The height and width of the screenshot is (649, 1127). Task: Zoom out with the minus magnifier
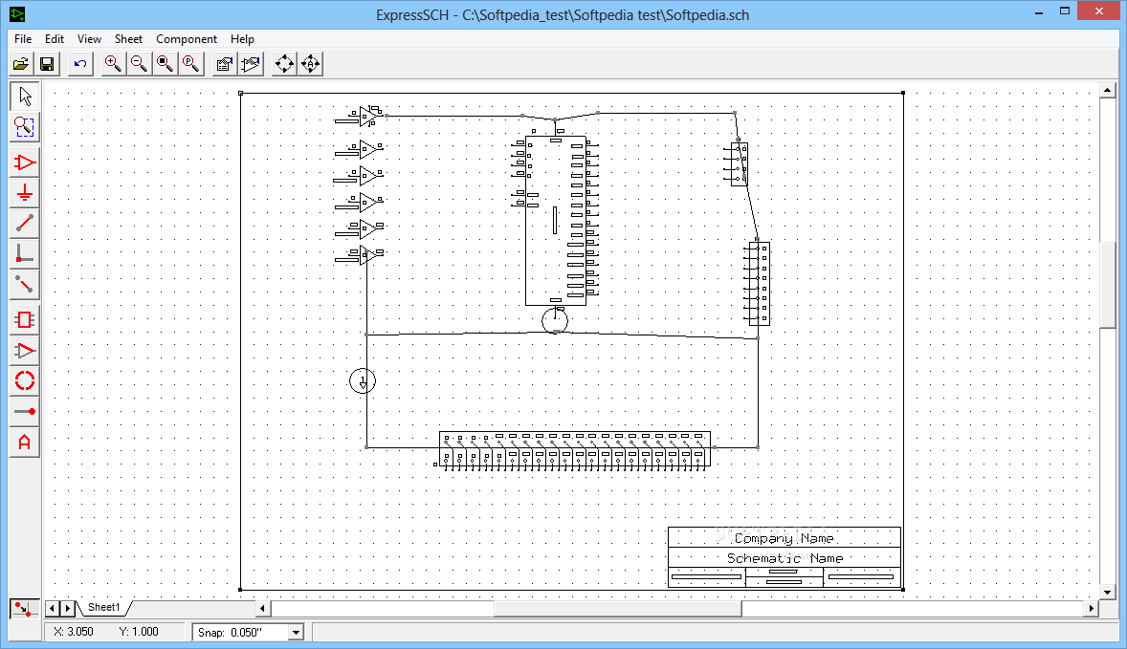(139, 64)
